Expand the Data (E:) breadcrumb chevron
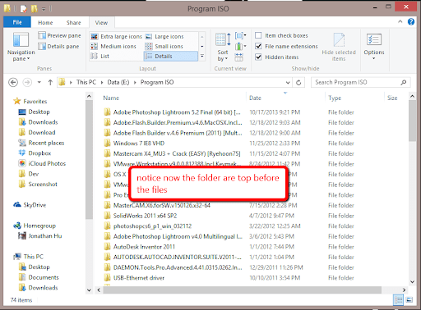This screenshot has width=421, height=310. pyautogui.click(x=135, y=82)
